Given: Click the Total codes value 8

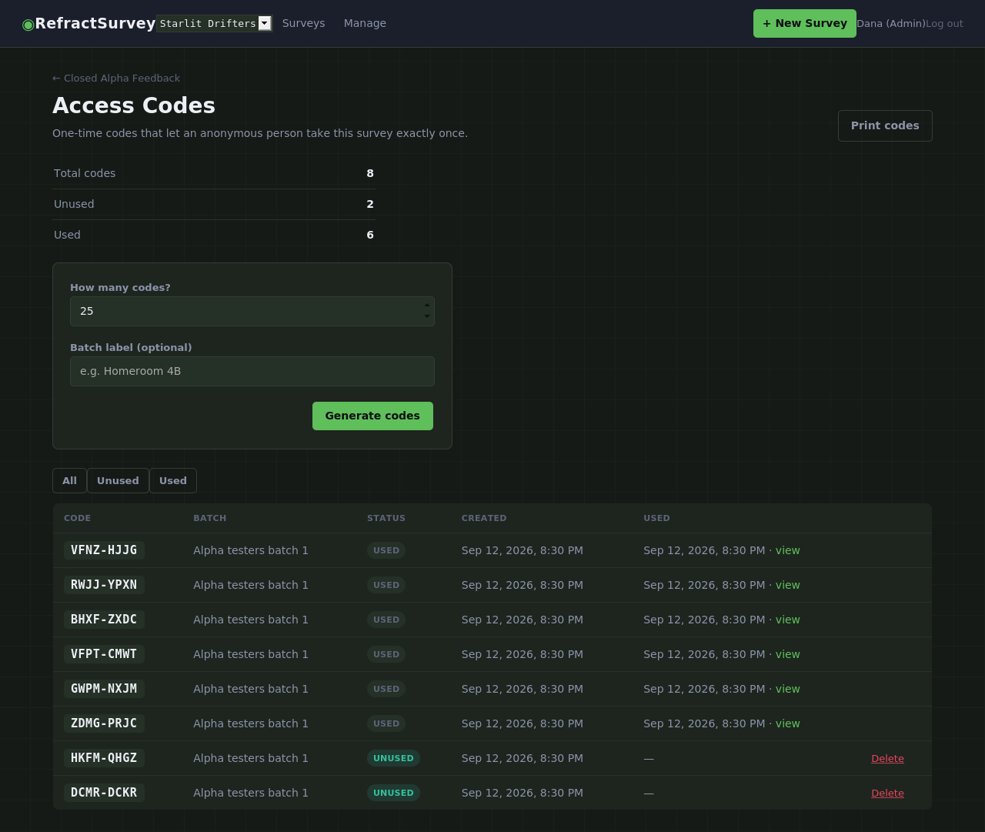Looking at the screenshot, I should (x=370, y=173).
